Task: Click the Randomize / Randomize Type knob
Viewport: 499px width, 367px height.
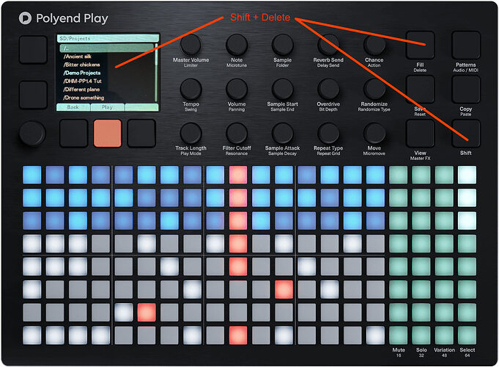Action: pos(374,90)
